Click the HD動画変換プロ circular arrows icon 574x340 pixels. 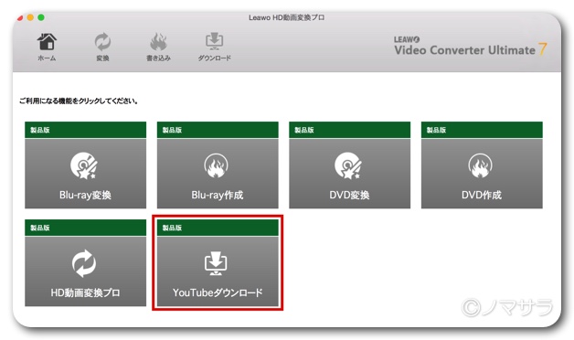(x=84, y=263)
